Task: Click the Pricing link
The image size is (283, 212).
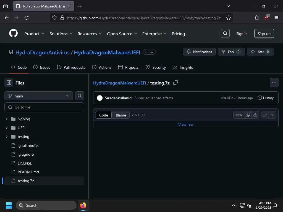Action: coord(178,34)
